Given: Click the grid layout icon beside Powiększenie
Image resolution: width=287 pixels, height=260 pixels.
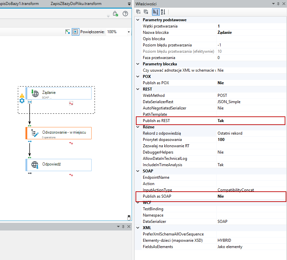Looking at the screenshot, I should click(75, 32).
